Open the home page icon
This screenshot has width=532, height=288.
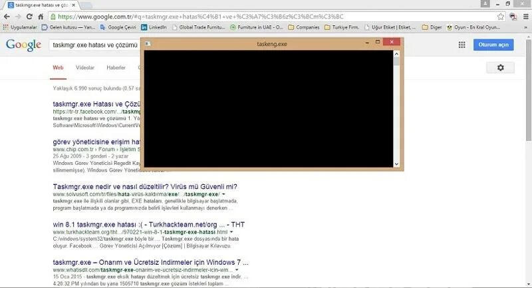[x=41, y=17]
